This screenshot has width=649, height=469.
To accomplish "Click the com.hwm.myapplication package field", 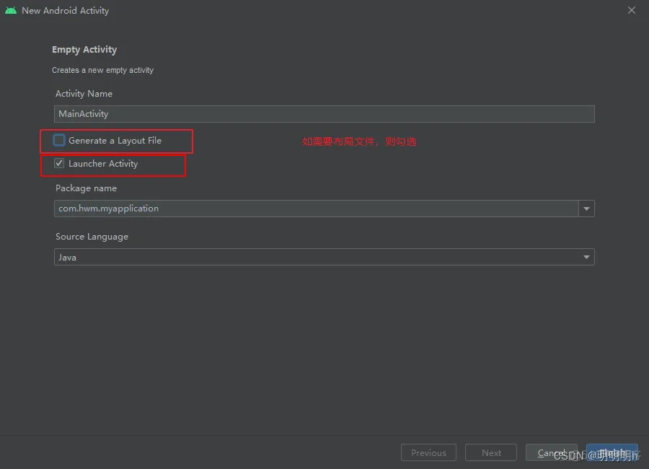I will [x=317, y=209].
